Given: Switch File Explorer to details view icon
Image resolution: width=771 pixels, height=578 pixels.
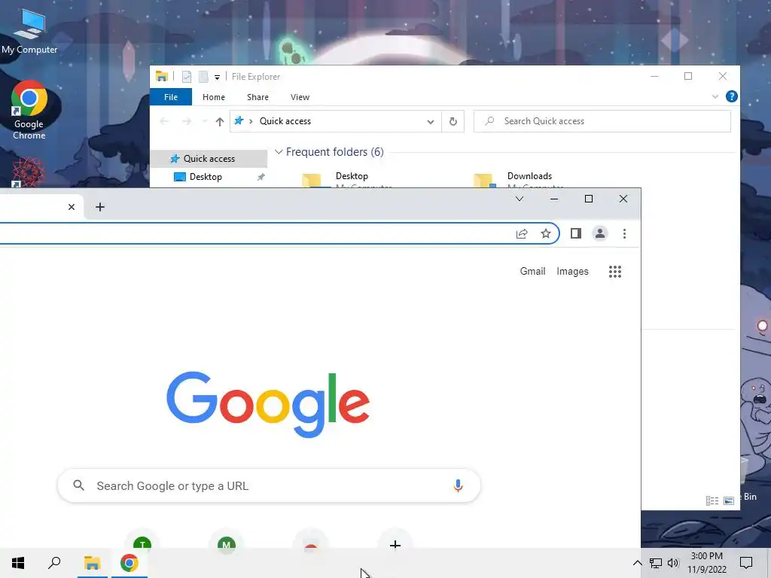Looking at the screenshot, I should (x=712, y=500).
